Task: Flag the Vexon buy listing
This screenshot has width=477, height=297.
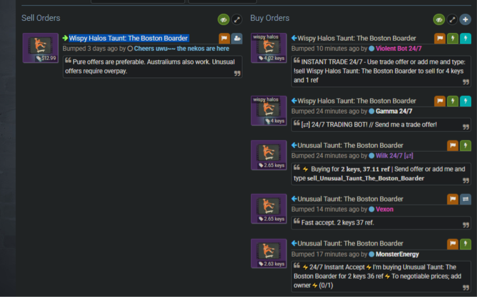Action: point(453,199)
